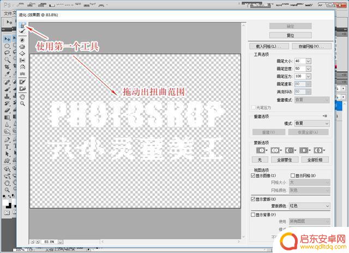
Task: Click the 画笔密度 input field
Action: (x=300, y=69)
